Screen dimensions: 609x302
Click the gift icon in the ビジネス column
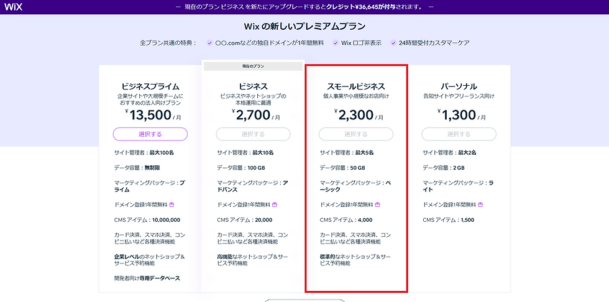pyautogui.click(x=275, y=204)
